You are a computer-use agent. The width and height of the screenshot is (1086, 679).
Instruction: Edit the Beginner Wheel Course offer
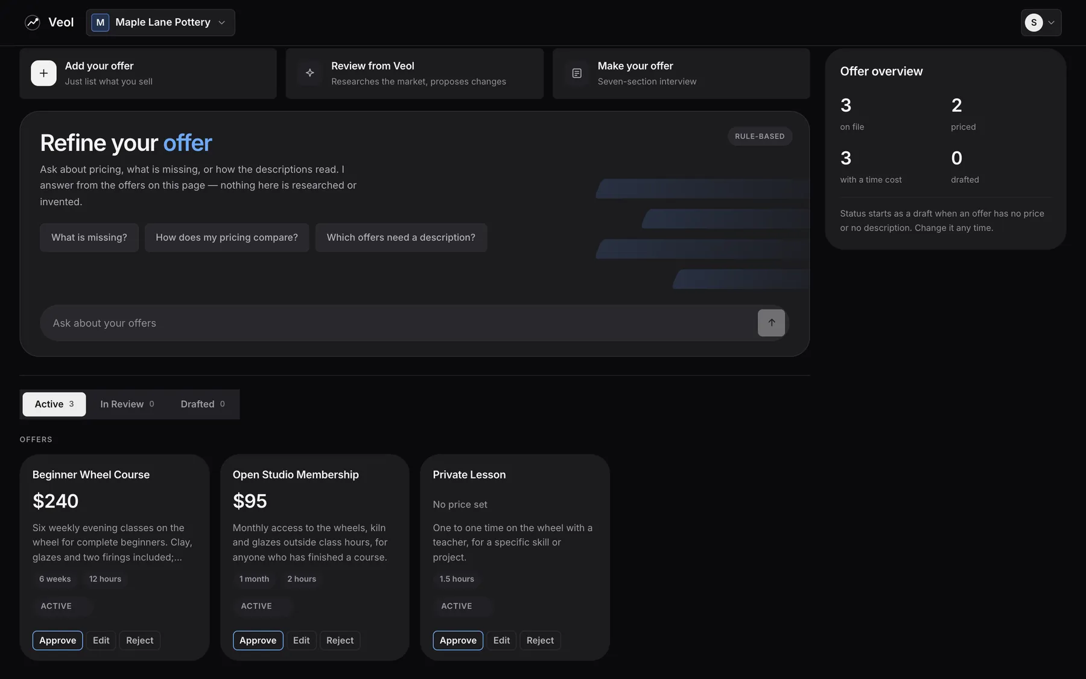[x=101, y=640]
